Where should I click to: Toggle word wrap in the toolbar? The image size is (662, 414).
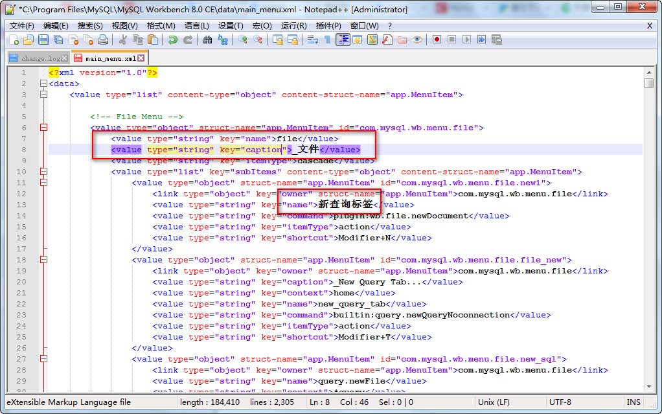[312, 40]
